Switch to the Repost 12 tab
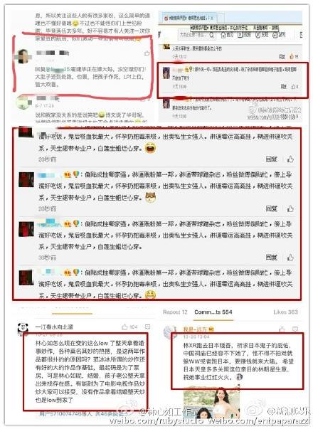The image size is (313, 429). pos(175,312)
